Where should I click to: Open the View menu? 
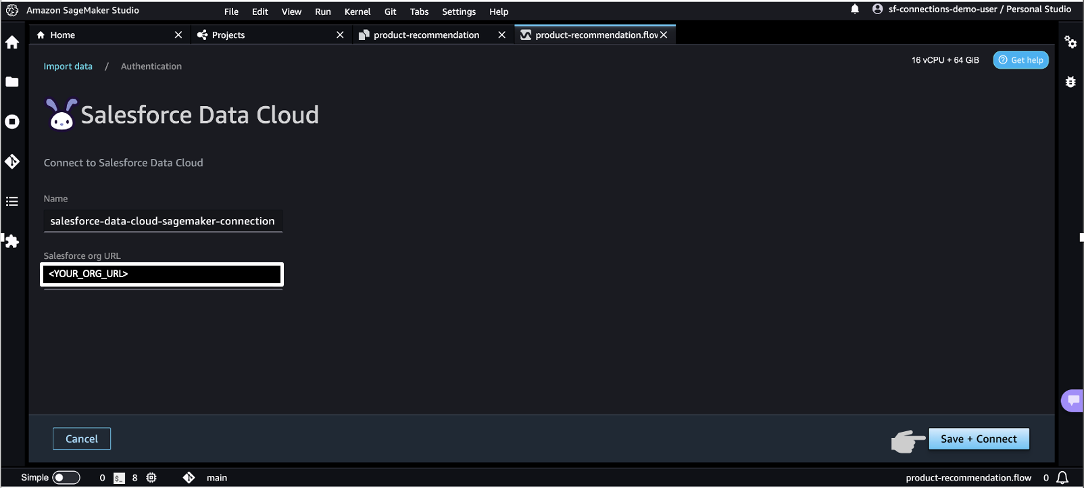291,11
